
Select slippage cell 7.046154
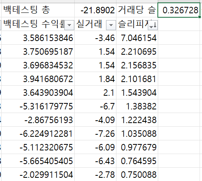click(x=137, y=38)
